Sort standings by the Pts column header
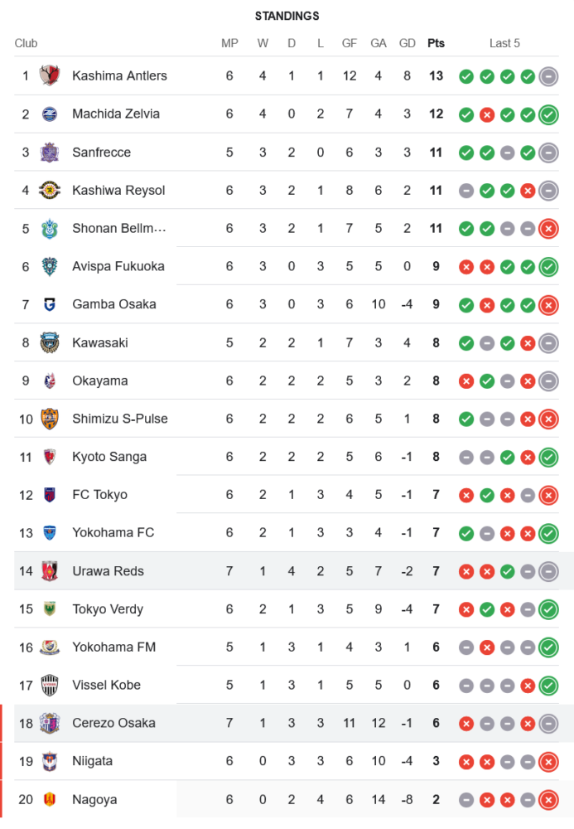 (x=436, y=43)
